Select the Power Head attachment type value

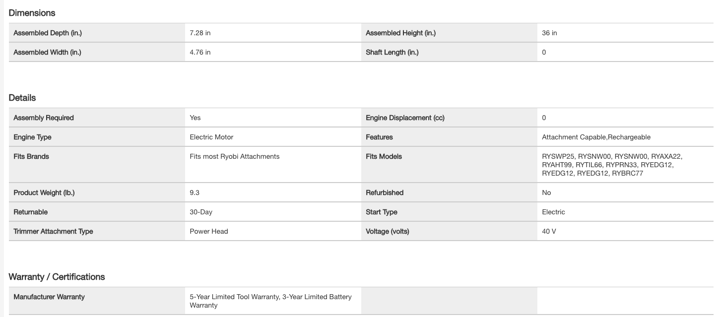point(209,232)
